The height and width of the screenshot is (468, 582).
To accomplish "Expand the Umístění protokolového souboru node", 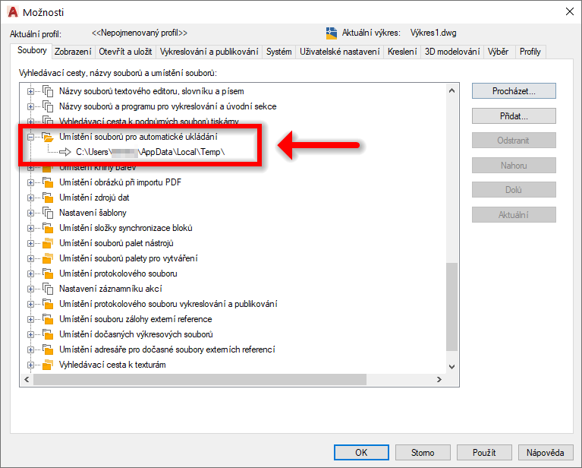I will 31,274.
